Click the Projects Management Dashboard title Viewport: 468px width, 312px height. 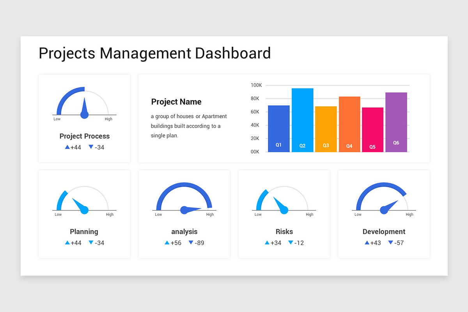(155, 53)
